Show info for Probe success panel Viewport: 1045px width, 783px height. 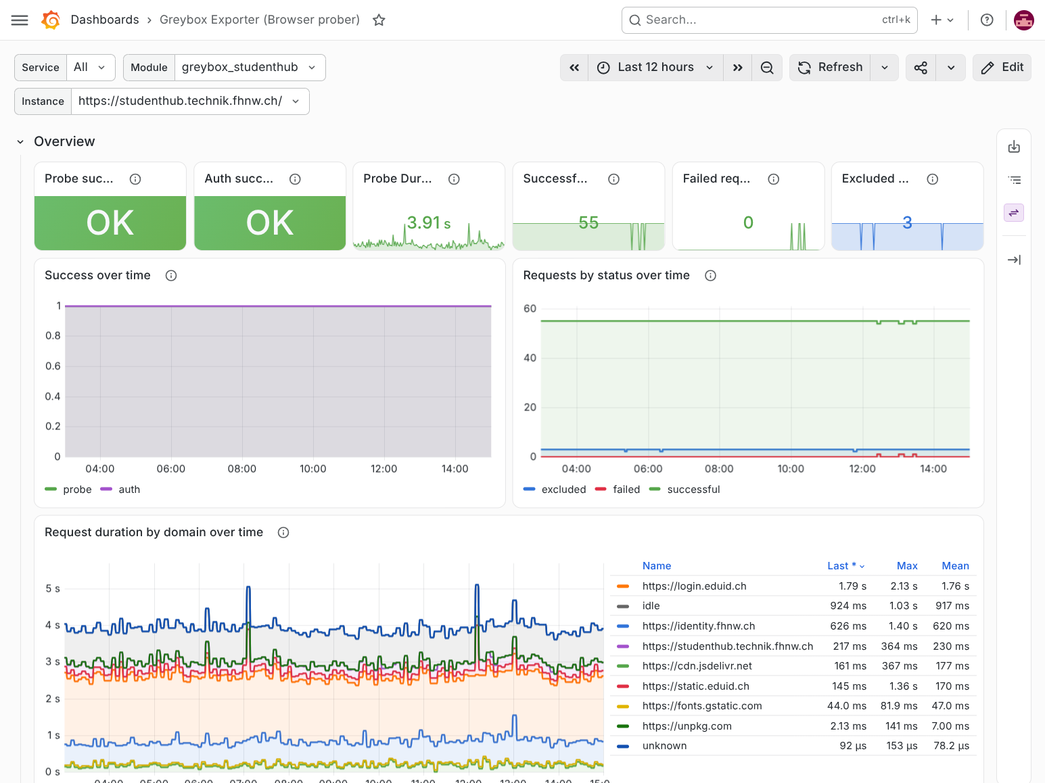(135, 179)
